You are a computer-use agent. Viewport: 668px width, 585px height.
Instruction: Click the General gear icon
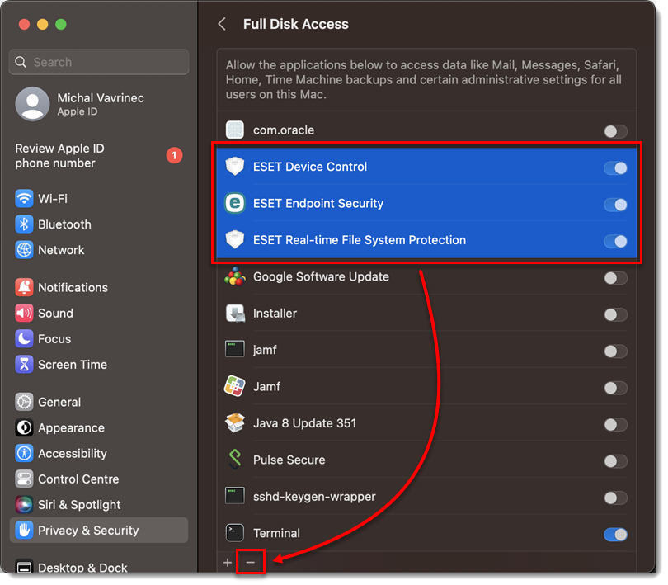click(x=24, y=402)
